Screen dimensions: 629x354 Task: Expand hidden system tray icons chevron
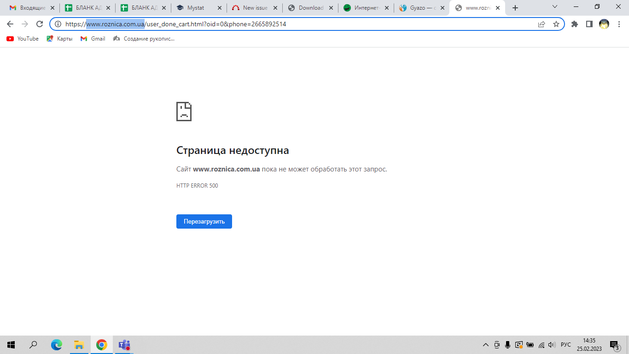[x=485, y=345]
